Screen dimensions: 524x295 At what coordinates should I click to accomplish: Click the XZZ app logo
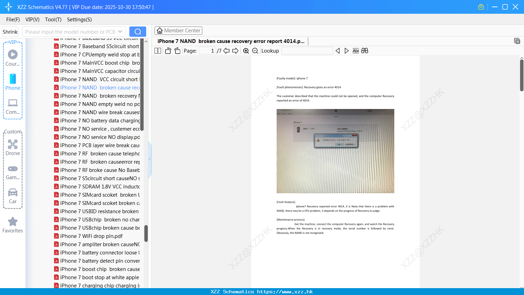[9, 7]
